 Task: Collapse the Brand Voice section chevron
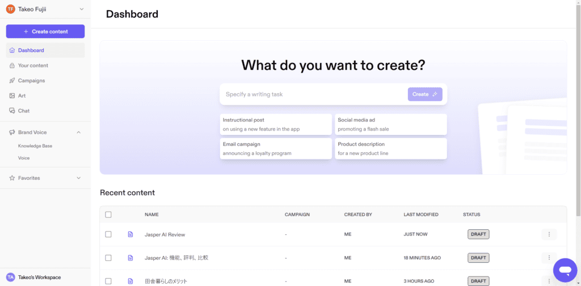(78, 132)
